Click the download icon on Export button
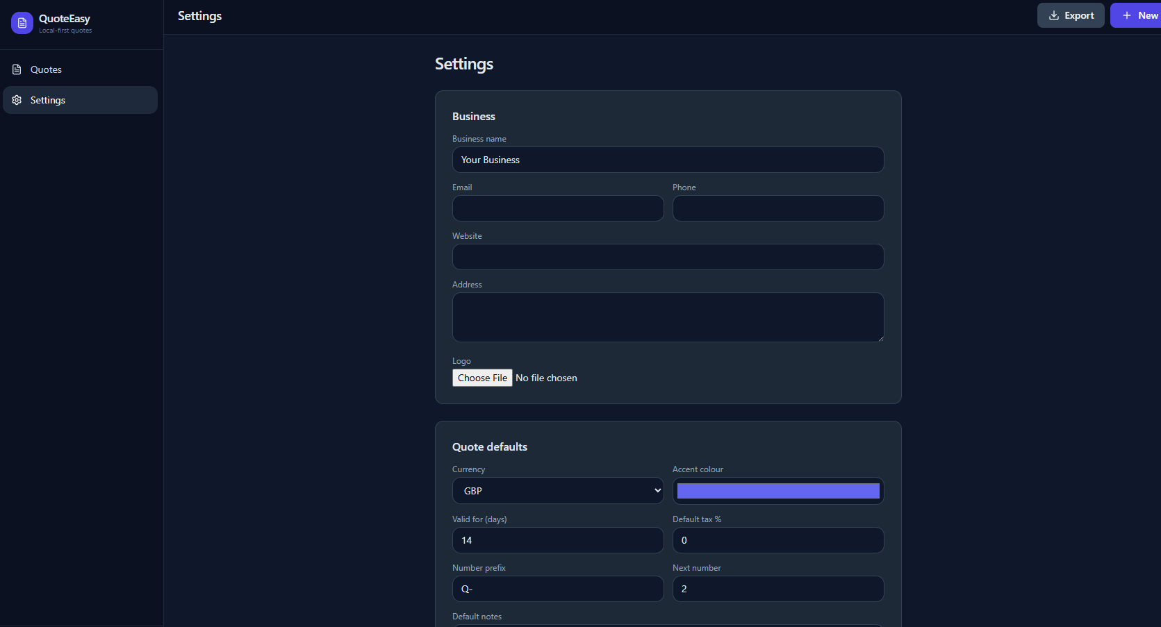 (1054, 15)
